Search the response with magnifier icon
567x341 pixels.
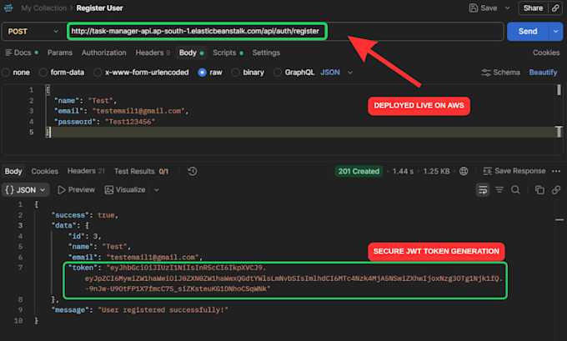[x=515, y=190]
